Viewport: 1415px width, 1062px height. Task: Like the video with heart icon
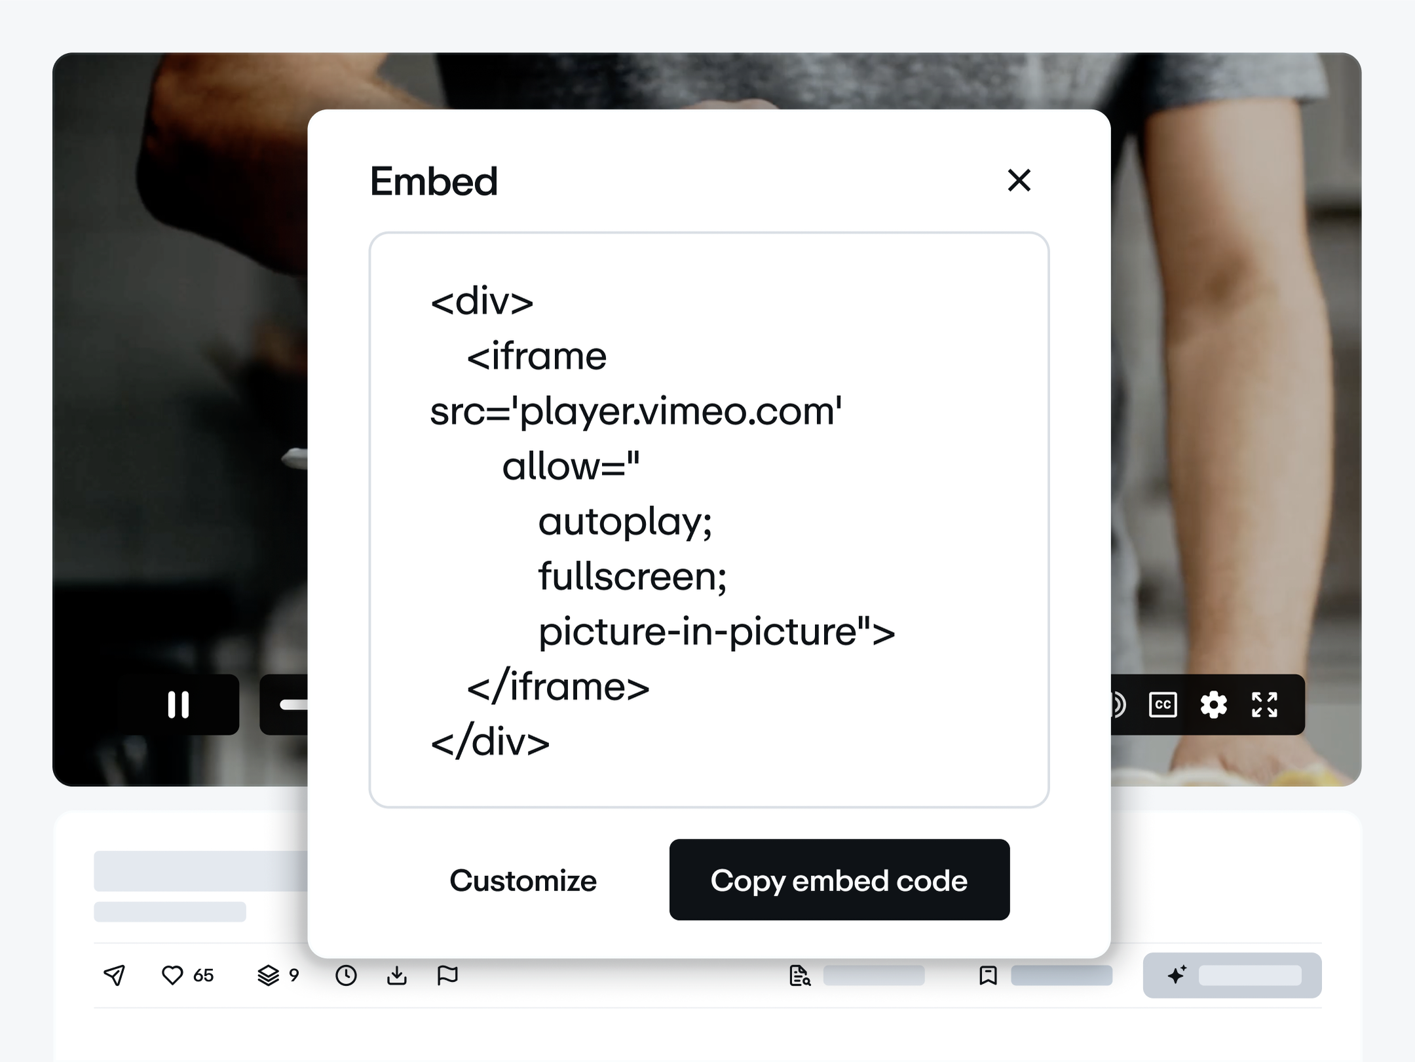click(x=172, y=976)
